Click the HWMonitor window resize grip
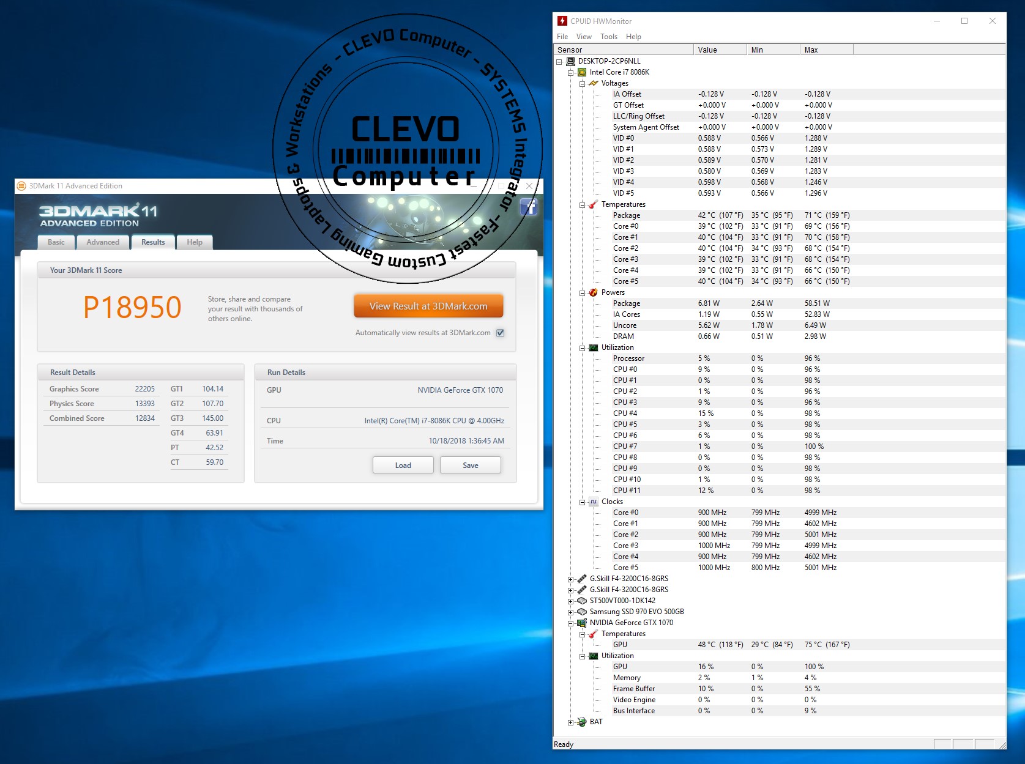 1002,745
